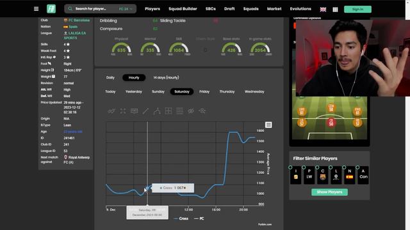This screenshot has height=230, width=410.
Task: Open the Draft menu
Action: click(229, 9)
